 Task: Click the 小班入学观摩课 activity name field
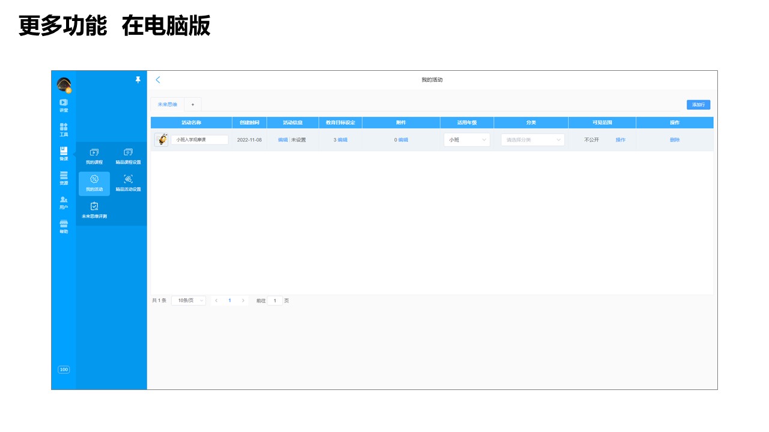[199, 140]
